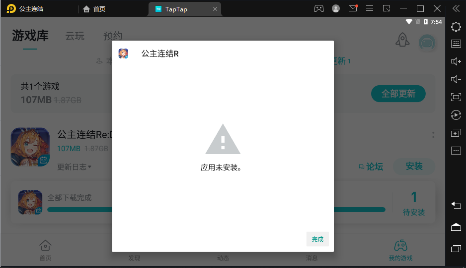Open the gamepad icon in title bar
The width and height of the screenshot is (466, 268).
coord(319,8)
